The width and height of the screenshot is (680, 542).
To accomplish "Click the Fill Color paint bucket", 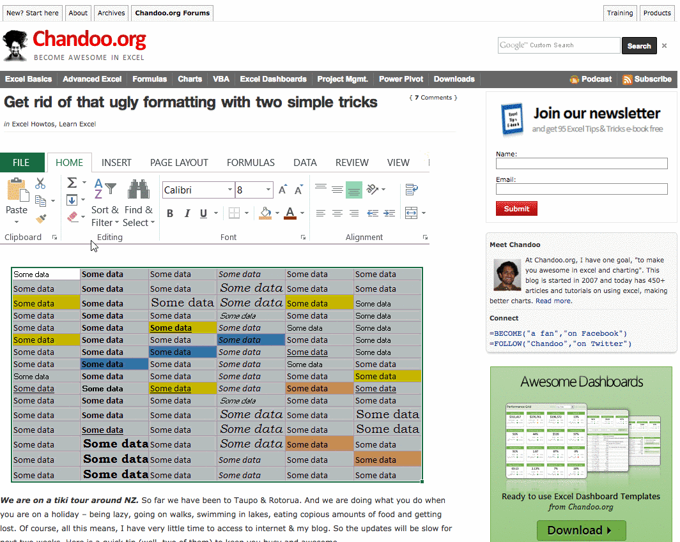I will [x=266, y=213].
